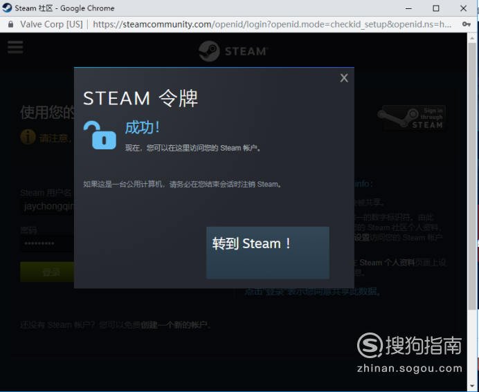Click the green 登录 button behind dialog
This screenshot has height=392, width=479.
click(x=47, y=272)
